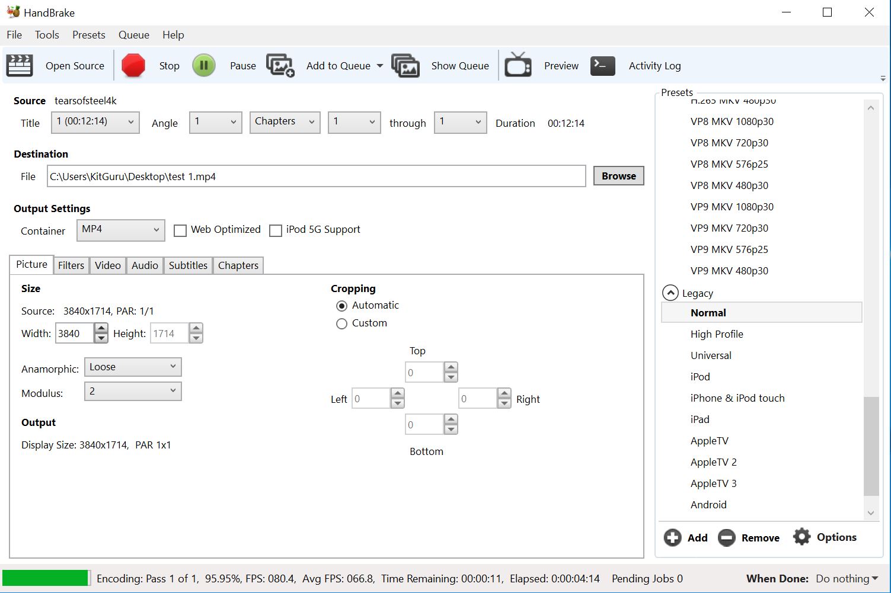
Task: Click the red Stop encode icon
Action: (x=133, y=65)
